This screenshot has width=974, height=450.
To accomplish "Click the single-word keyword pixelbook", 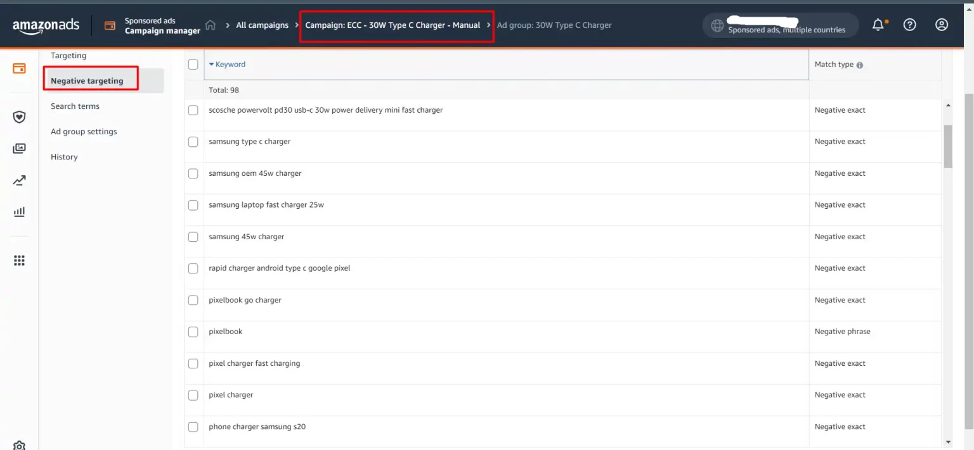I will pyautogui.click(x=225, y=332).
